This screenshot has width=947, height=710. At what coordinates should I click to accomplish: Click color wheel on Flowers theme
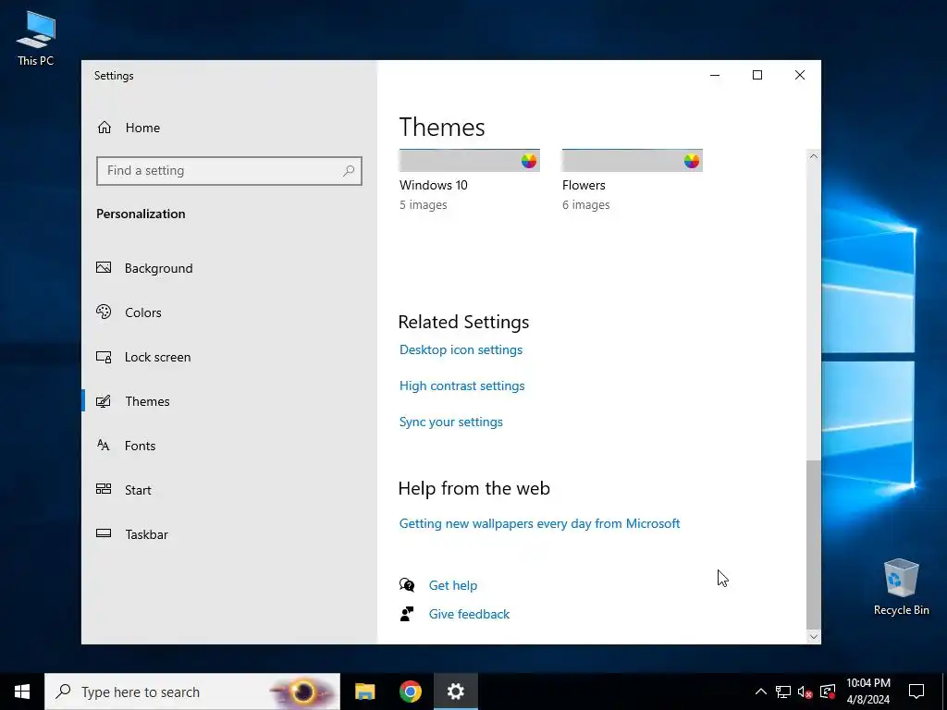click(x=692, y=161)
